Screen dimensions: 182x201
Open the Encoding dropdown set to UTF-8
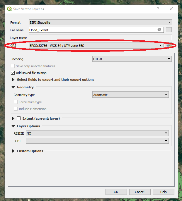(132, 59)
